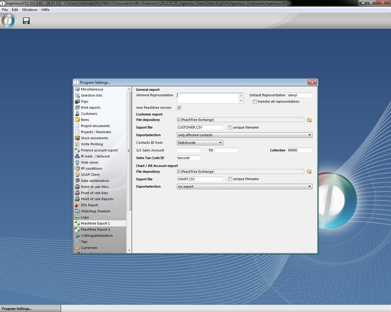The image size is (391, 312).
Task: Open the DTA Export settings entry
Action: point(89,205)
